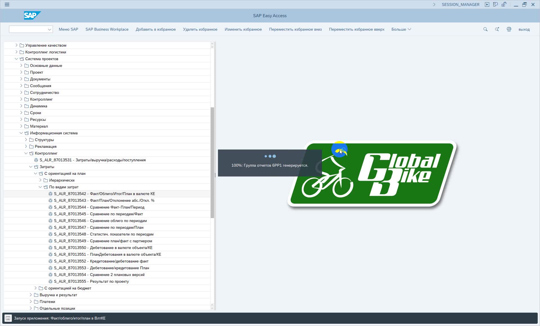Click the info icon in status bar
Image resolution: width=540 pixels, height=326 pixels.
click(x=8, y=318)
